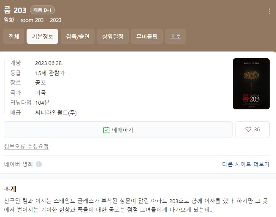This screenshot has height=217, width=276.
Task: Open the 정보오류 수정요청 link
Action: click(x=26, y=146)
